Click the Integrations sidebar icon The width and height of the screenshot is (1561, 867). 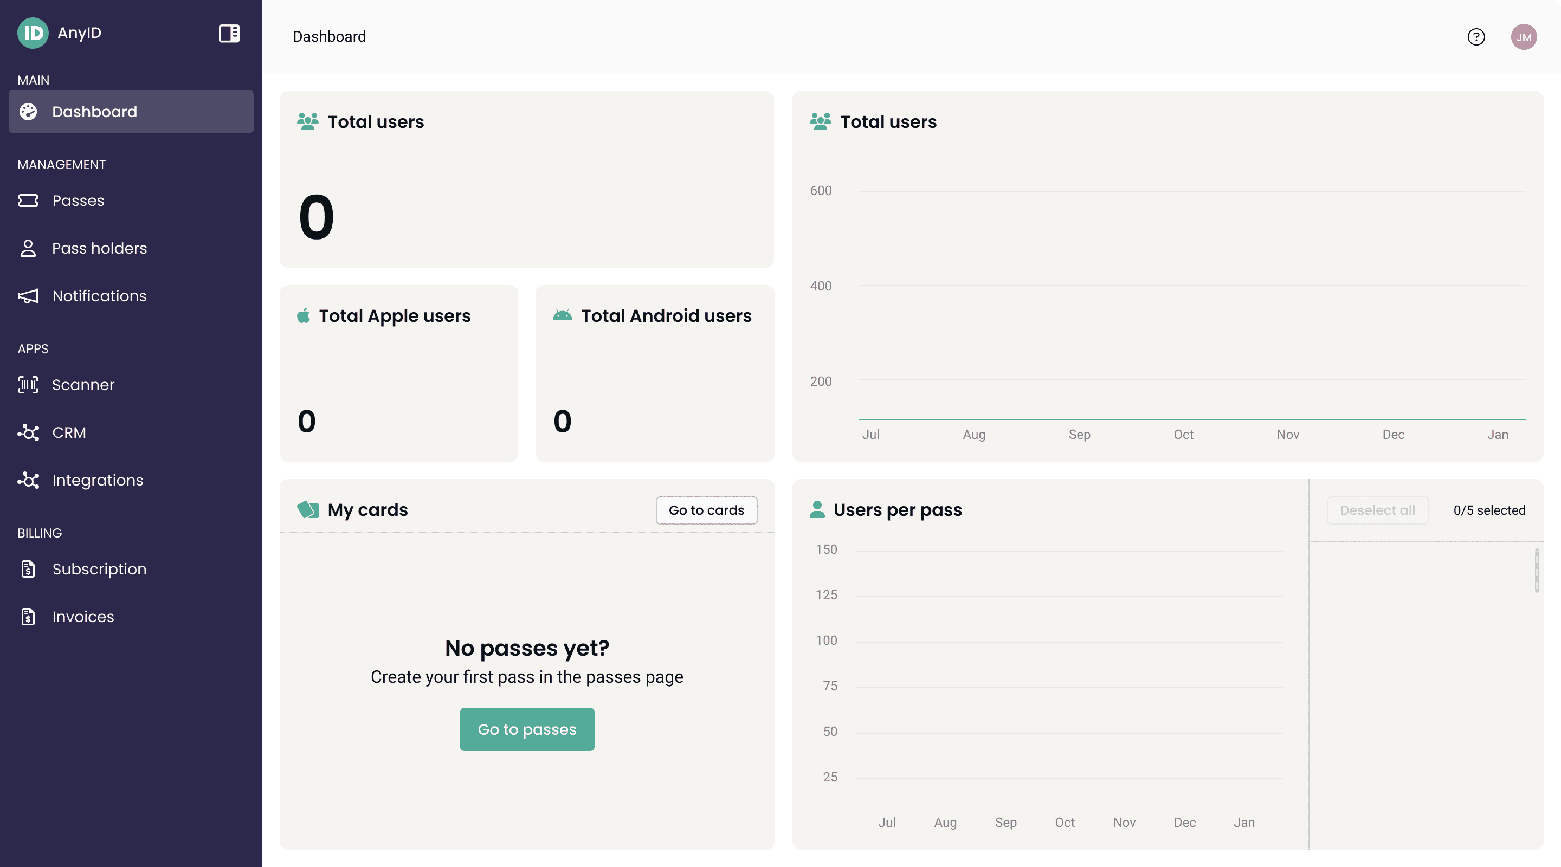[x=28, y=481]
